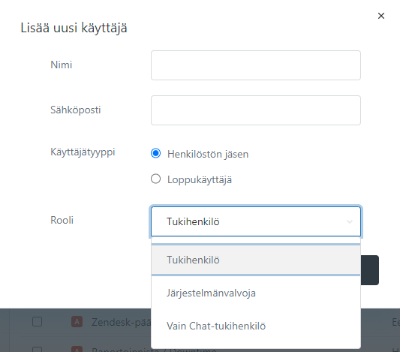Tick the checkbox in the Zendesk-pää row
Screen dimensions: 400x352
[38, 322]
